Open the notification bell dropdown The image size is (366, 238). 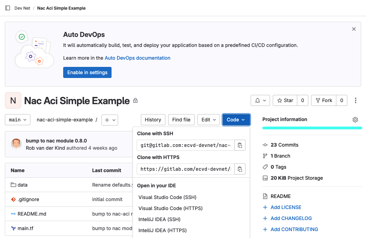(260, 100)
